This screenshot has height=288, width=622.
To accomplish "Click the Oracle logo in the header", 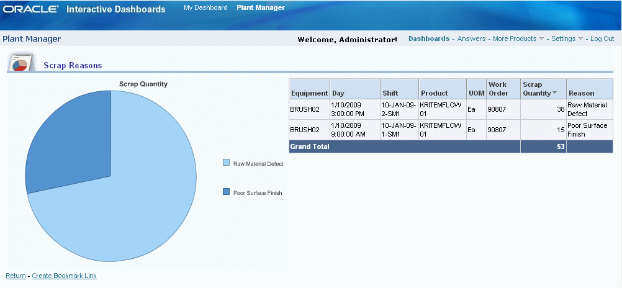I will (x=31, y=9).
